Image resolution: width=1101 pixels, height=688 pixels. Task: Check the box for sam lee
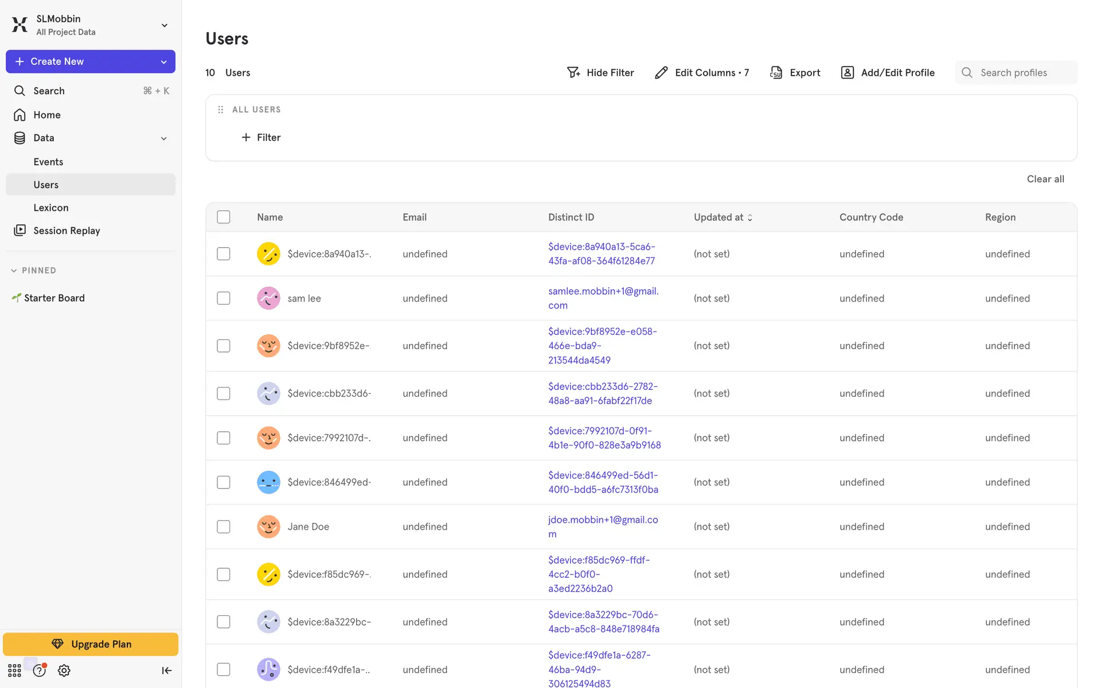pyautogui.click(x=224, y=298)
